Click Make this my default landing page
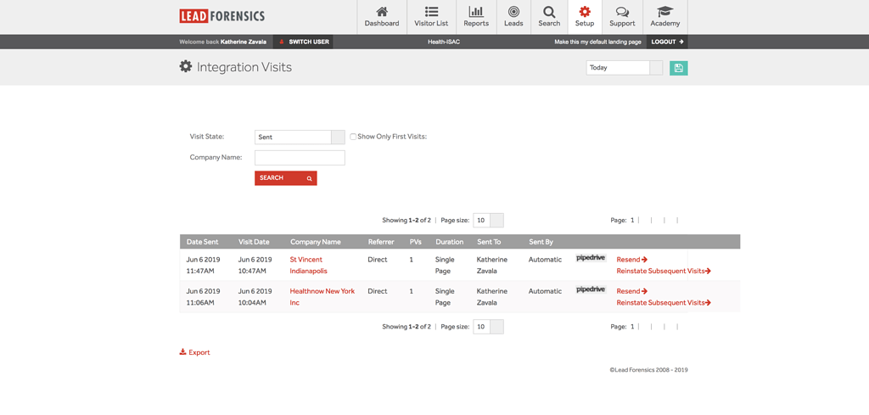Viewport: 869px width, 415px height. click(597, 42)
